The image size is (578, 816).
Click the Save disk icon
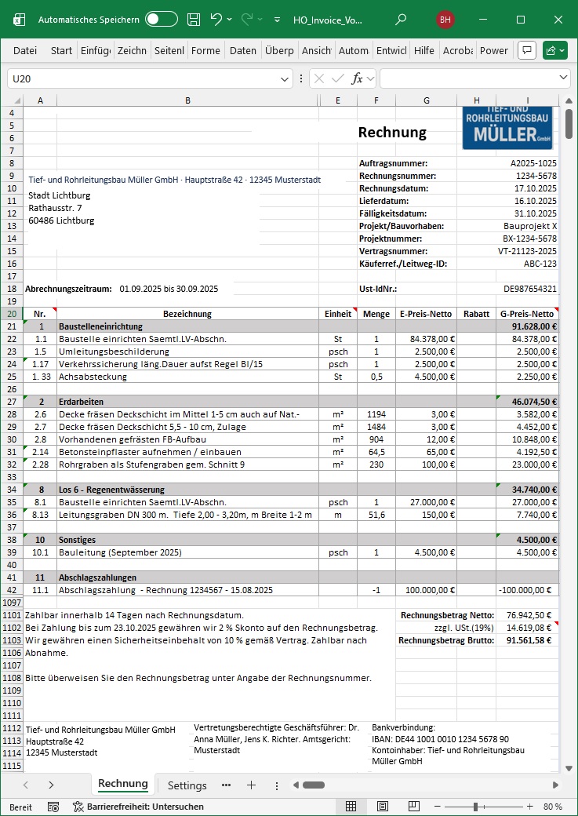click(194, 20)
